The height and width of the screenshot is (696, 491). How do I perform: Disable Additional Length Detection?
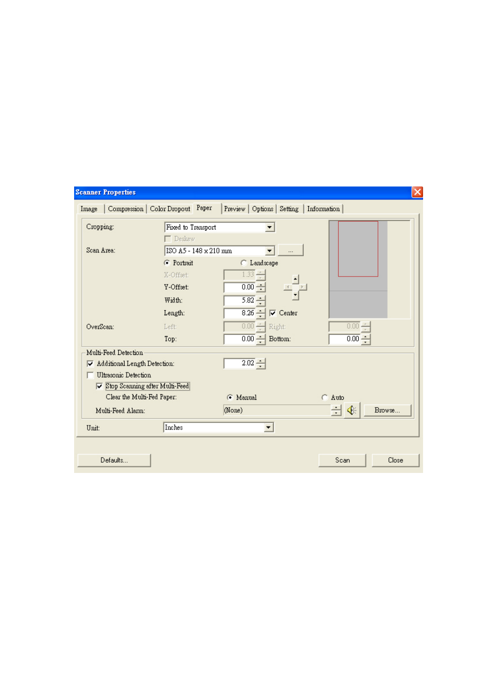91,364
